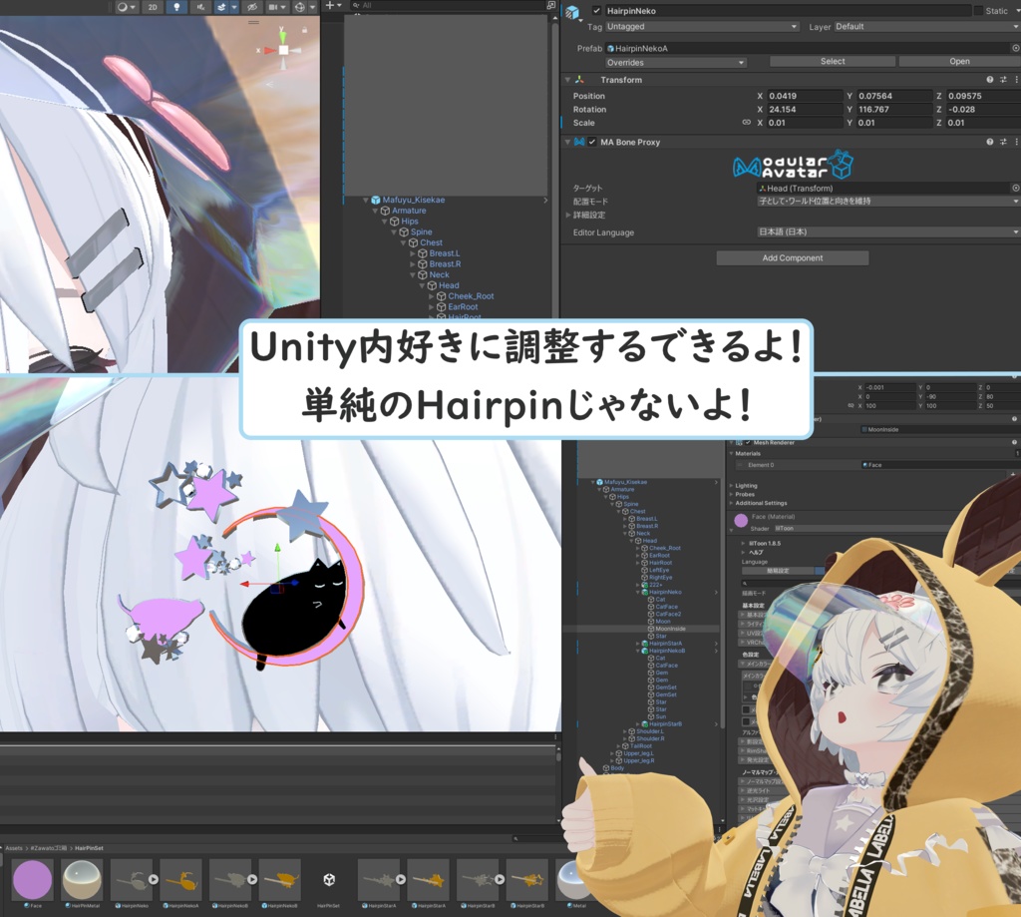Expand Additional Settings section
Image resolution: width=1021 pixels, height=917 pixels.
pyautogui.click(x=731, y=503)
